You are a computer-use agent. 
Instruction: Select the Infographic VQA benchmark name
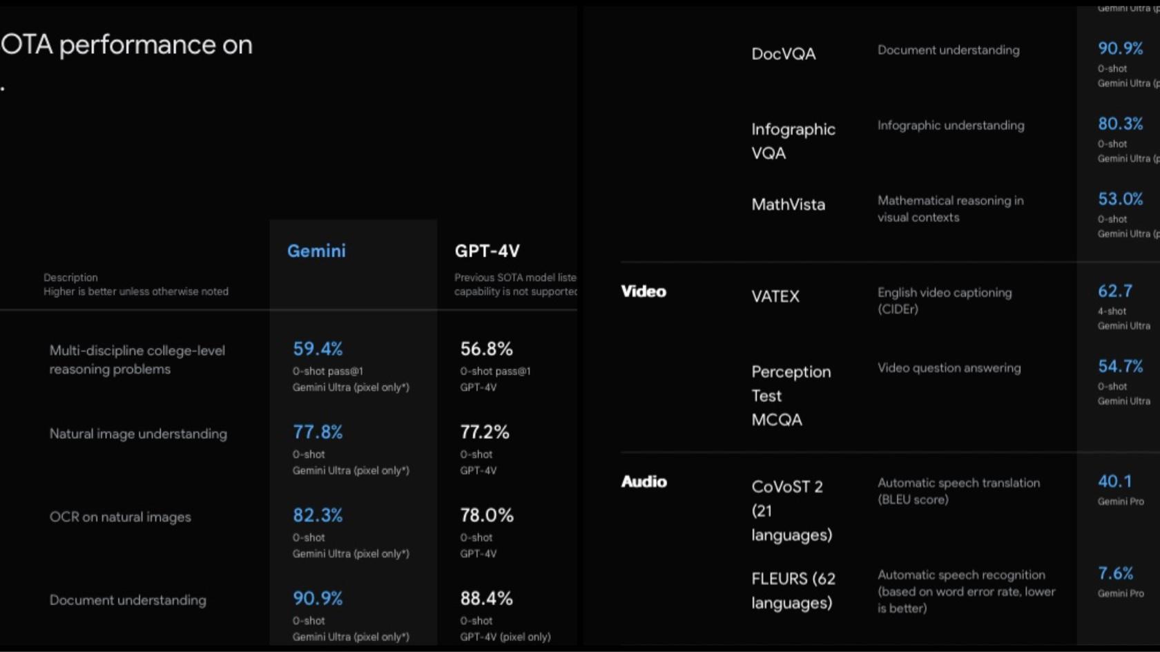coord(793,141)
